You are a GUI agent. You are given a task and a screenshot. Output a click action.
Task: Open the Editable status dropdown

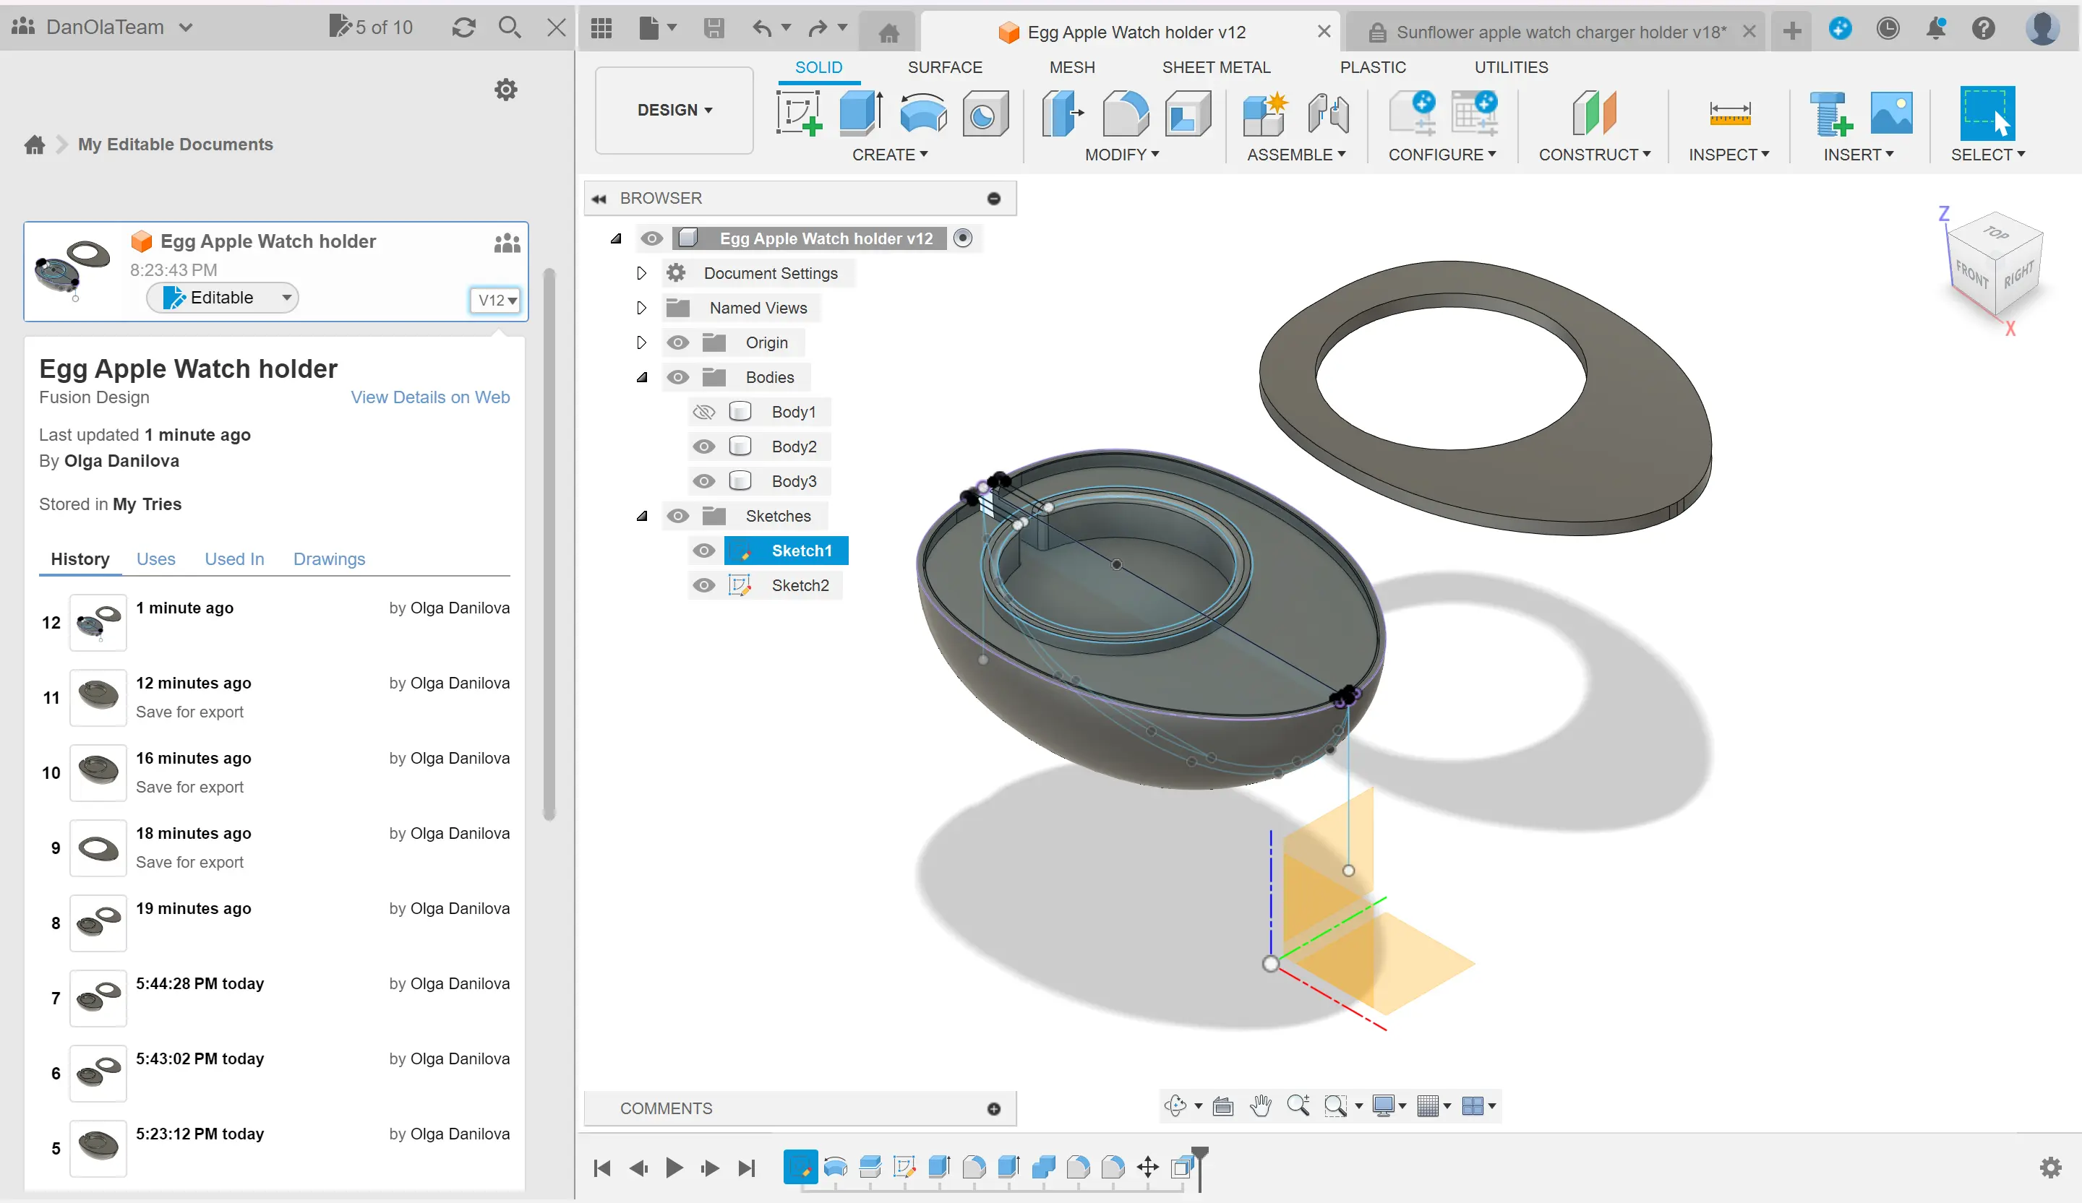[222, 298]
